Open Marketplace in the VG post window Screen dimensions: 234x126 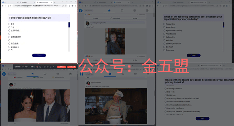coord(58,74)
